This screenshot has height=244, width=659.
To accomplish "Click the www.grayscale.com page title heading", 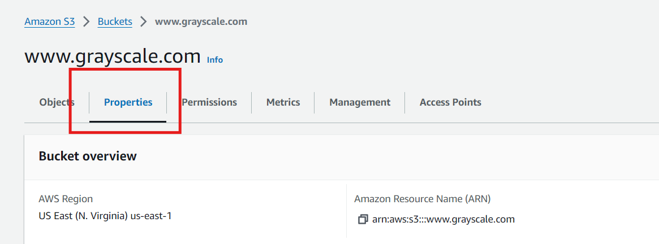I will tap(113, 56).
